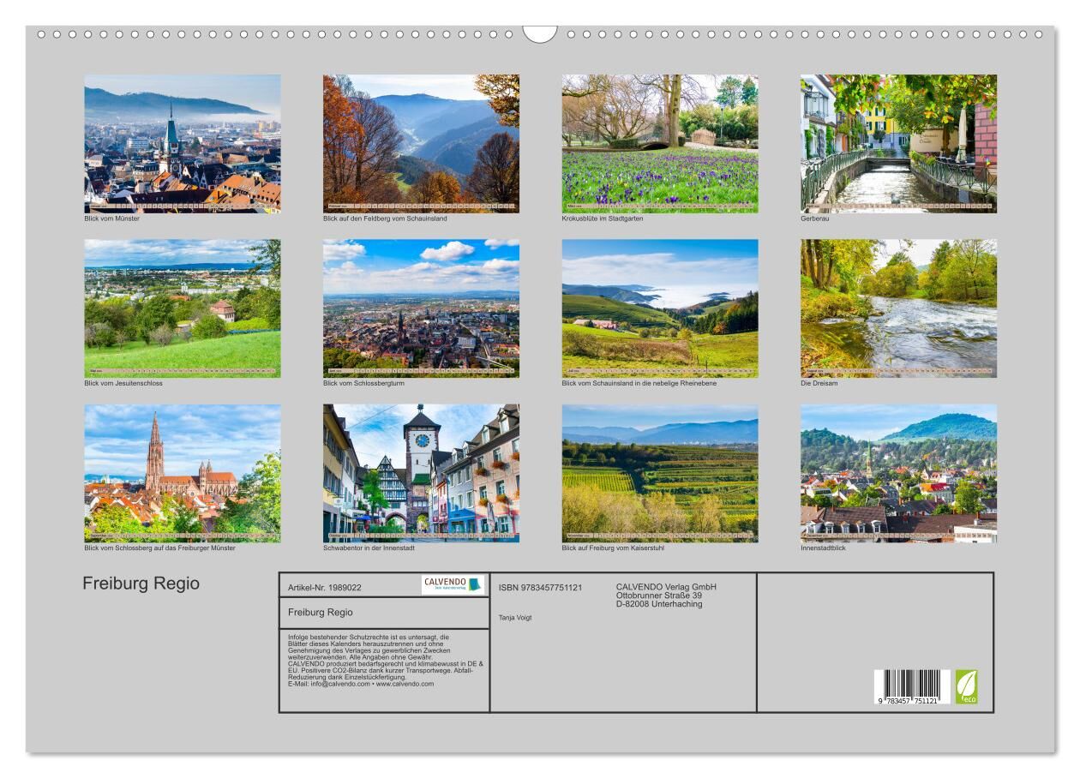Screen dimensions: 1080x778
Task: Click author name Tanja Voigt
Action: click(515, 617)
